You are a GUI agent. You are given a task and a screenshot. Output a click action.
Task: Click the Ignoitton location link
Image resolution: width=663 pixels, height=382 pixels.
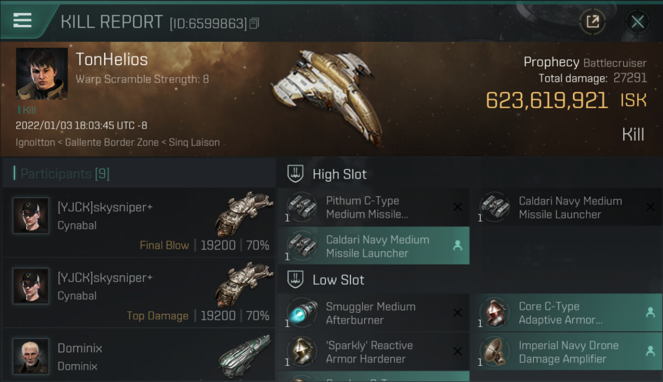[35, 143]
